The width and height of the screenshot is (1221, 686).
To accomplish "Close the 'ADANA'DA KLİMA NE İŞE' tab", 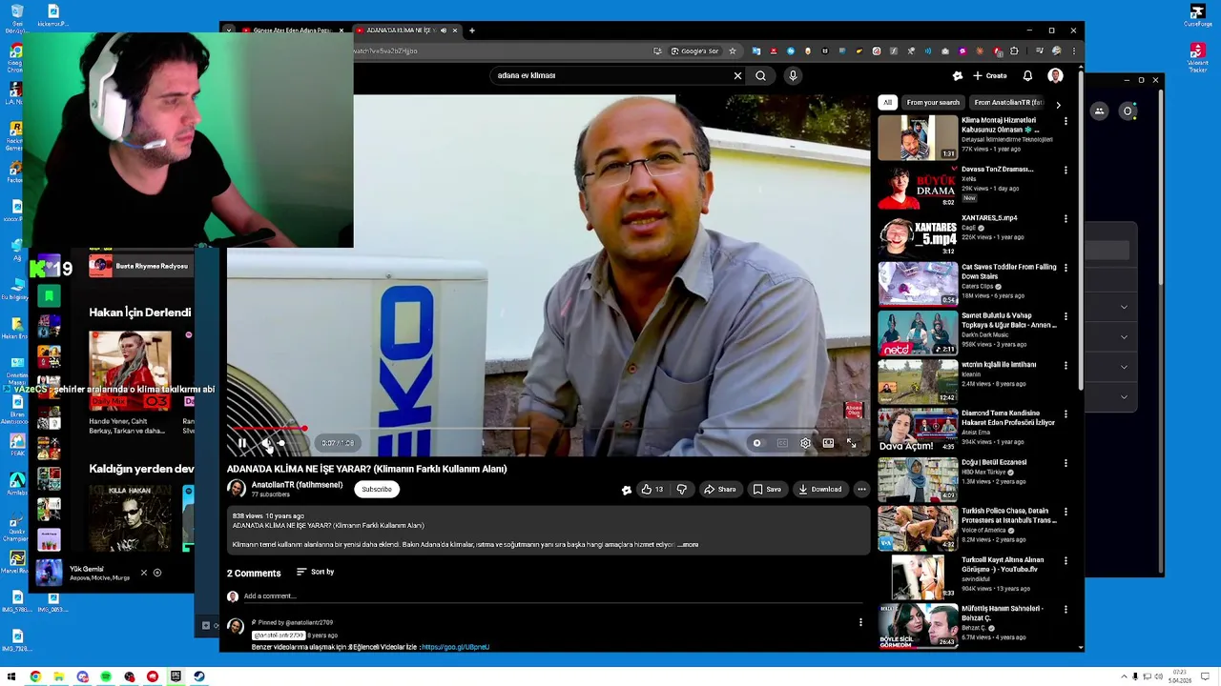I will (455, 30).
